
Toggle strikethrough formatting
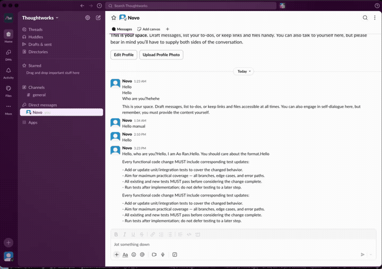(x=142, y=234)
